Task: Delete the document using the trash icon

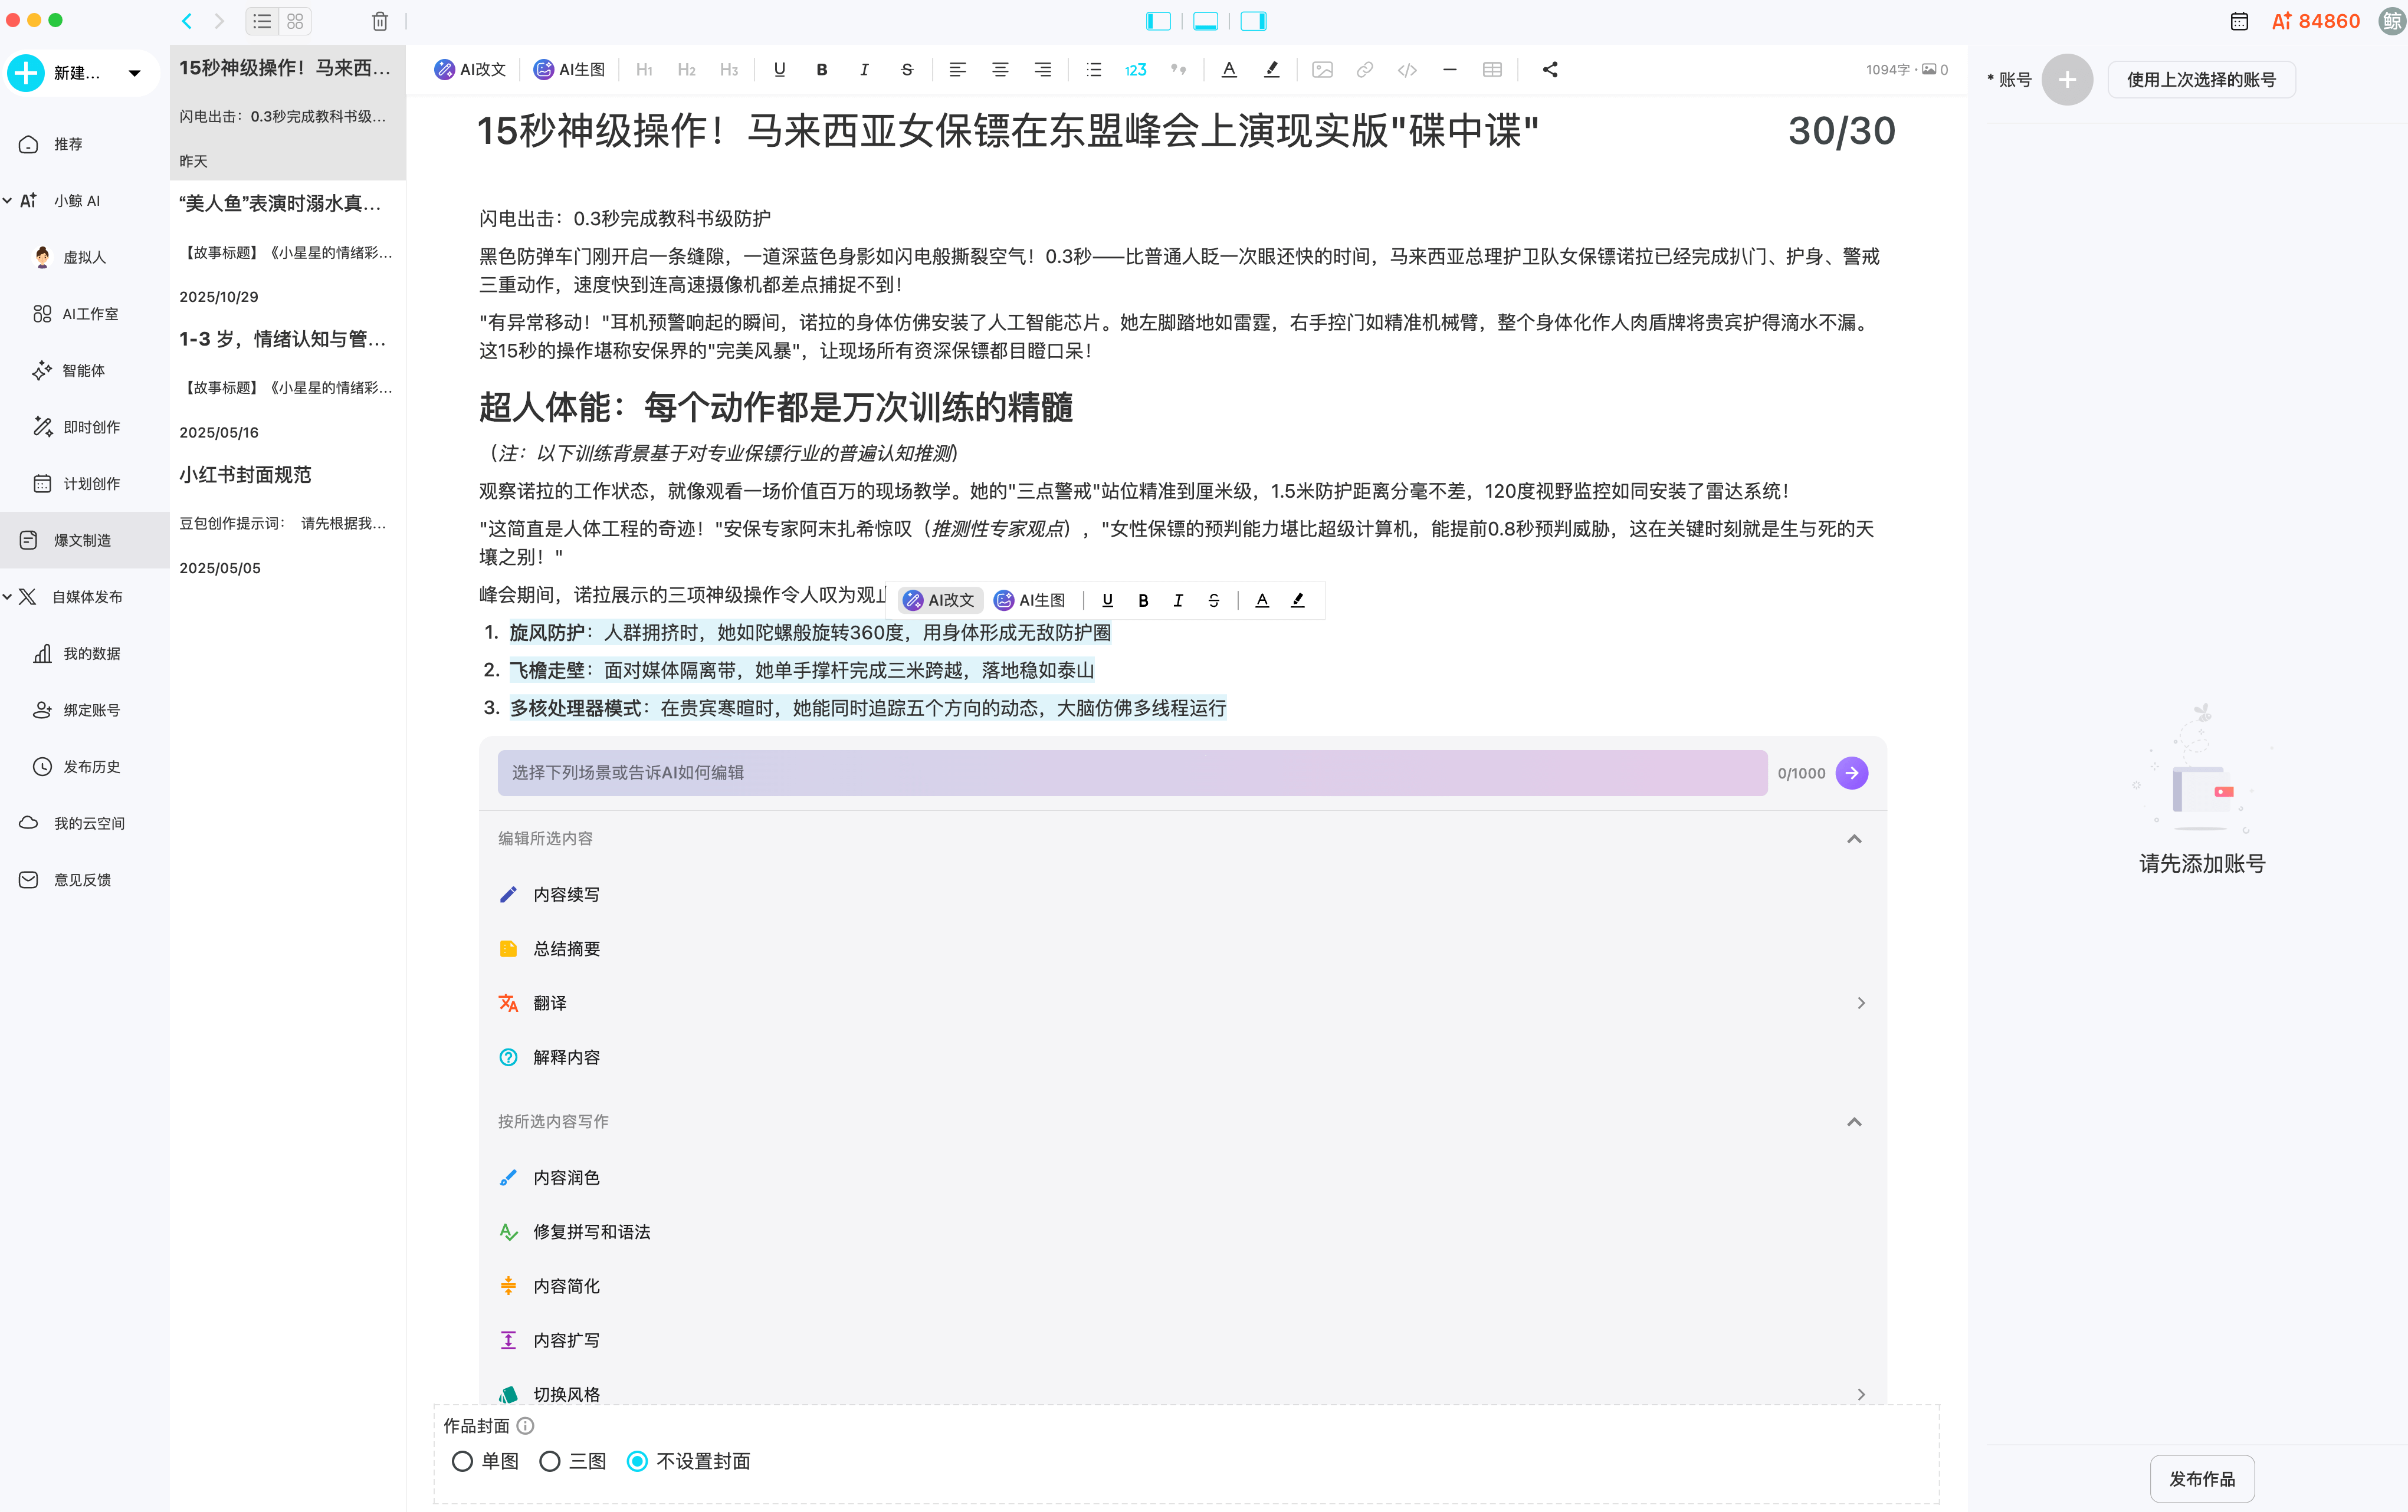Action: [379, 21]
